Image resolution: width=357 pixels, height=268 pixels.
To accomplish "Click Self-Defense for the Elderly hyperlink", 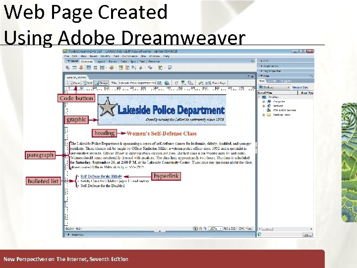I will [x=101, y=176].
